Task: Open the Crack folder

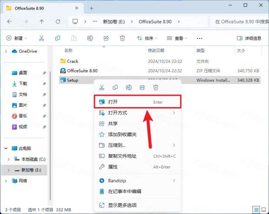Action: (73, 61)
